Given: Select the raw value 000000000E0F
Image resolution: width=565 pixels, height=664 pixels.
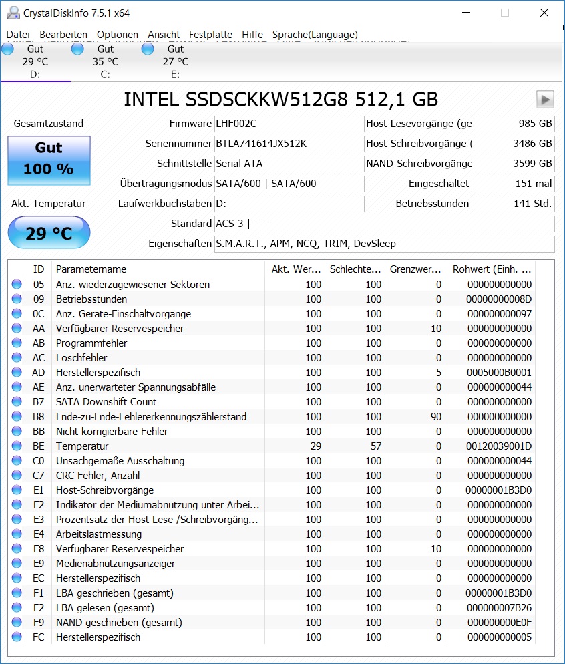Looking at the screenshot, I should pos(499,622).
